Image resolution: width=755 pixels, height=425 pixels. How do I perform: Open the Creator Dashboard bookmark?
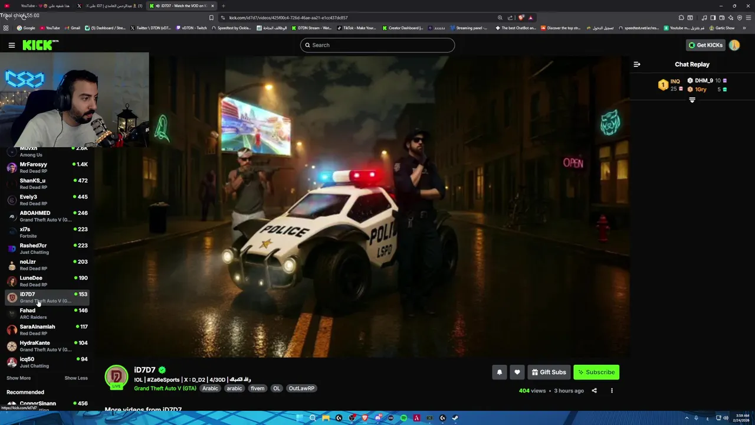403,28
